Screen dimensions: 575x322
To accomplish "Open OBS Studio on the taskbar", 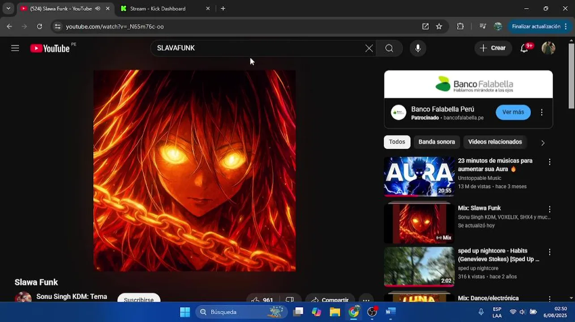I will (x=372, y=312).
